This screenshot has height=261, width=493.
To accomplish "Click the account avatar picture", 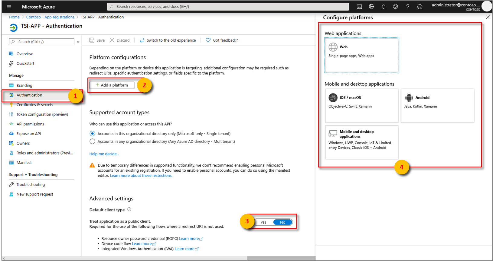I will point(487,6).
